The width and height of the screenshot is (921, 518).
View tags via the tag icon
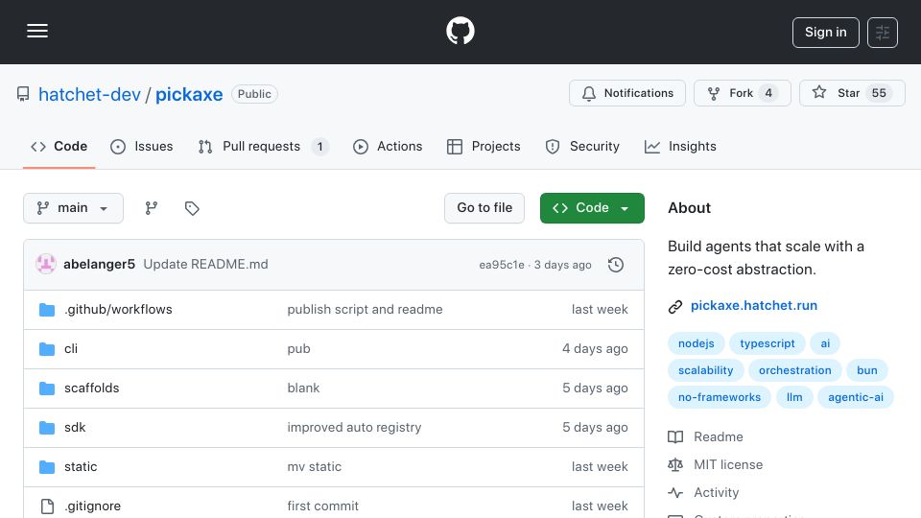pos(192,208)
